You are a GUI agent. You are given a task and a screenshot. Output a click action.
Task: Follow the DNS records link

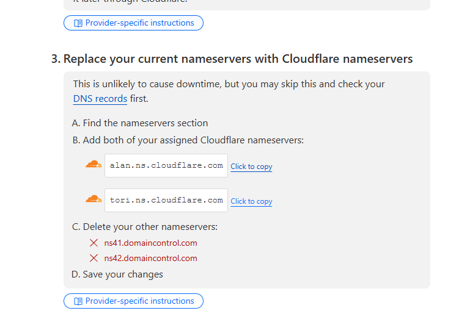pyautogui.click(x=100, y=99)
